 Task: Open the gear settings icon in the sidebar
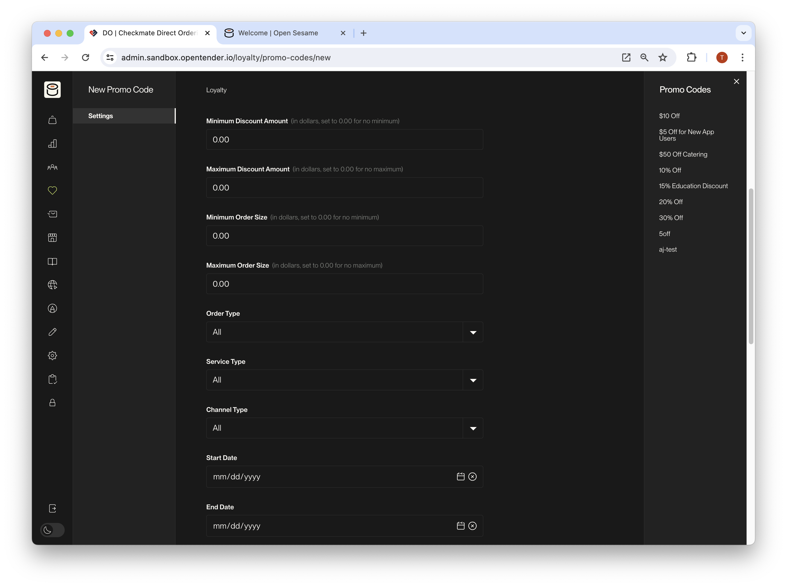52,356
